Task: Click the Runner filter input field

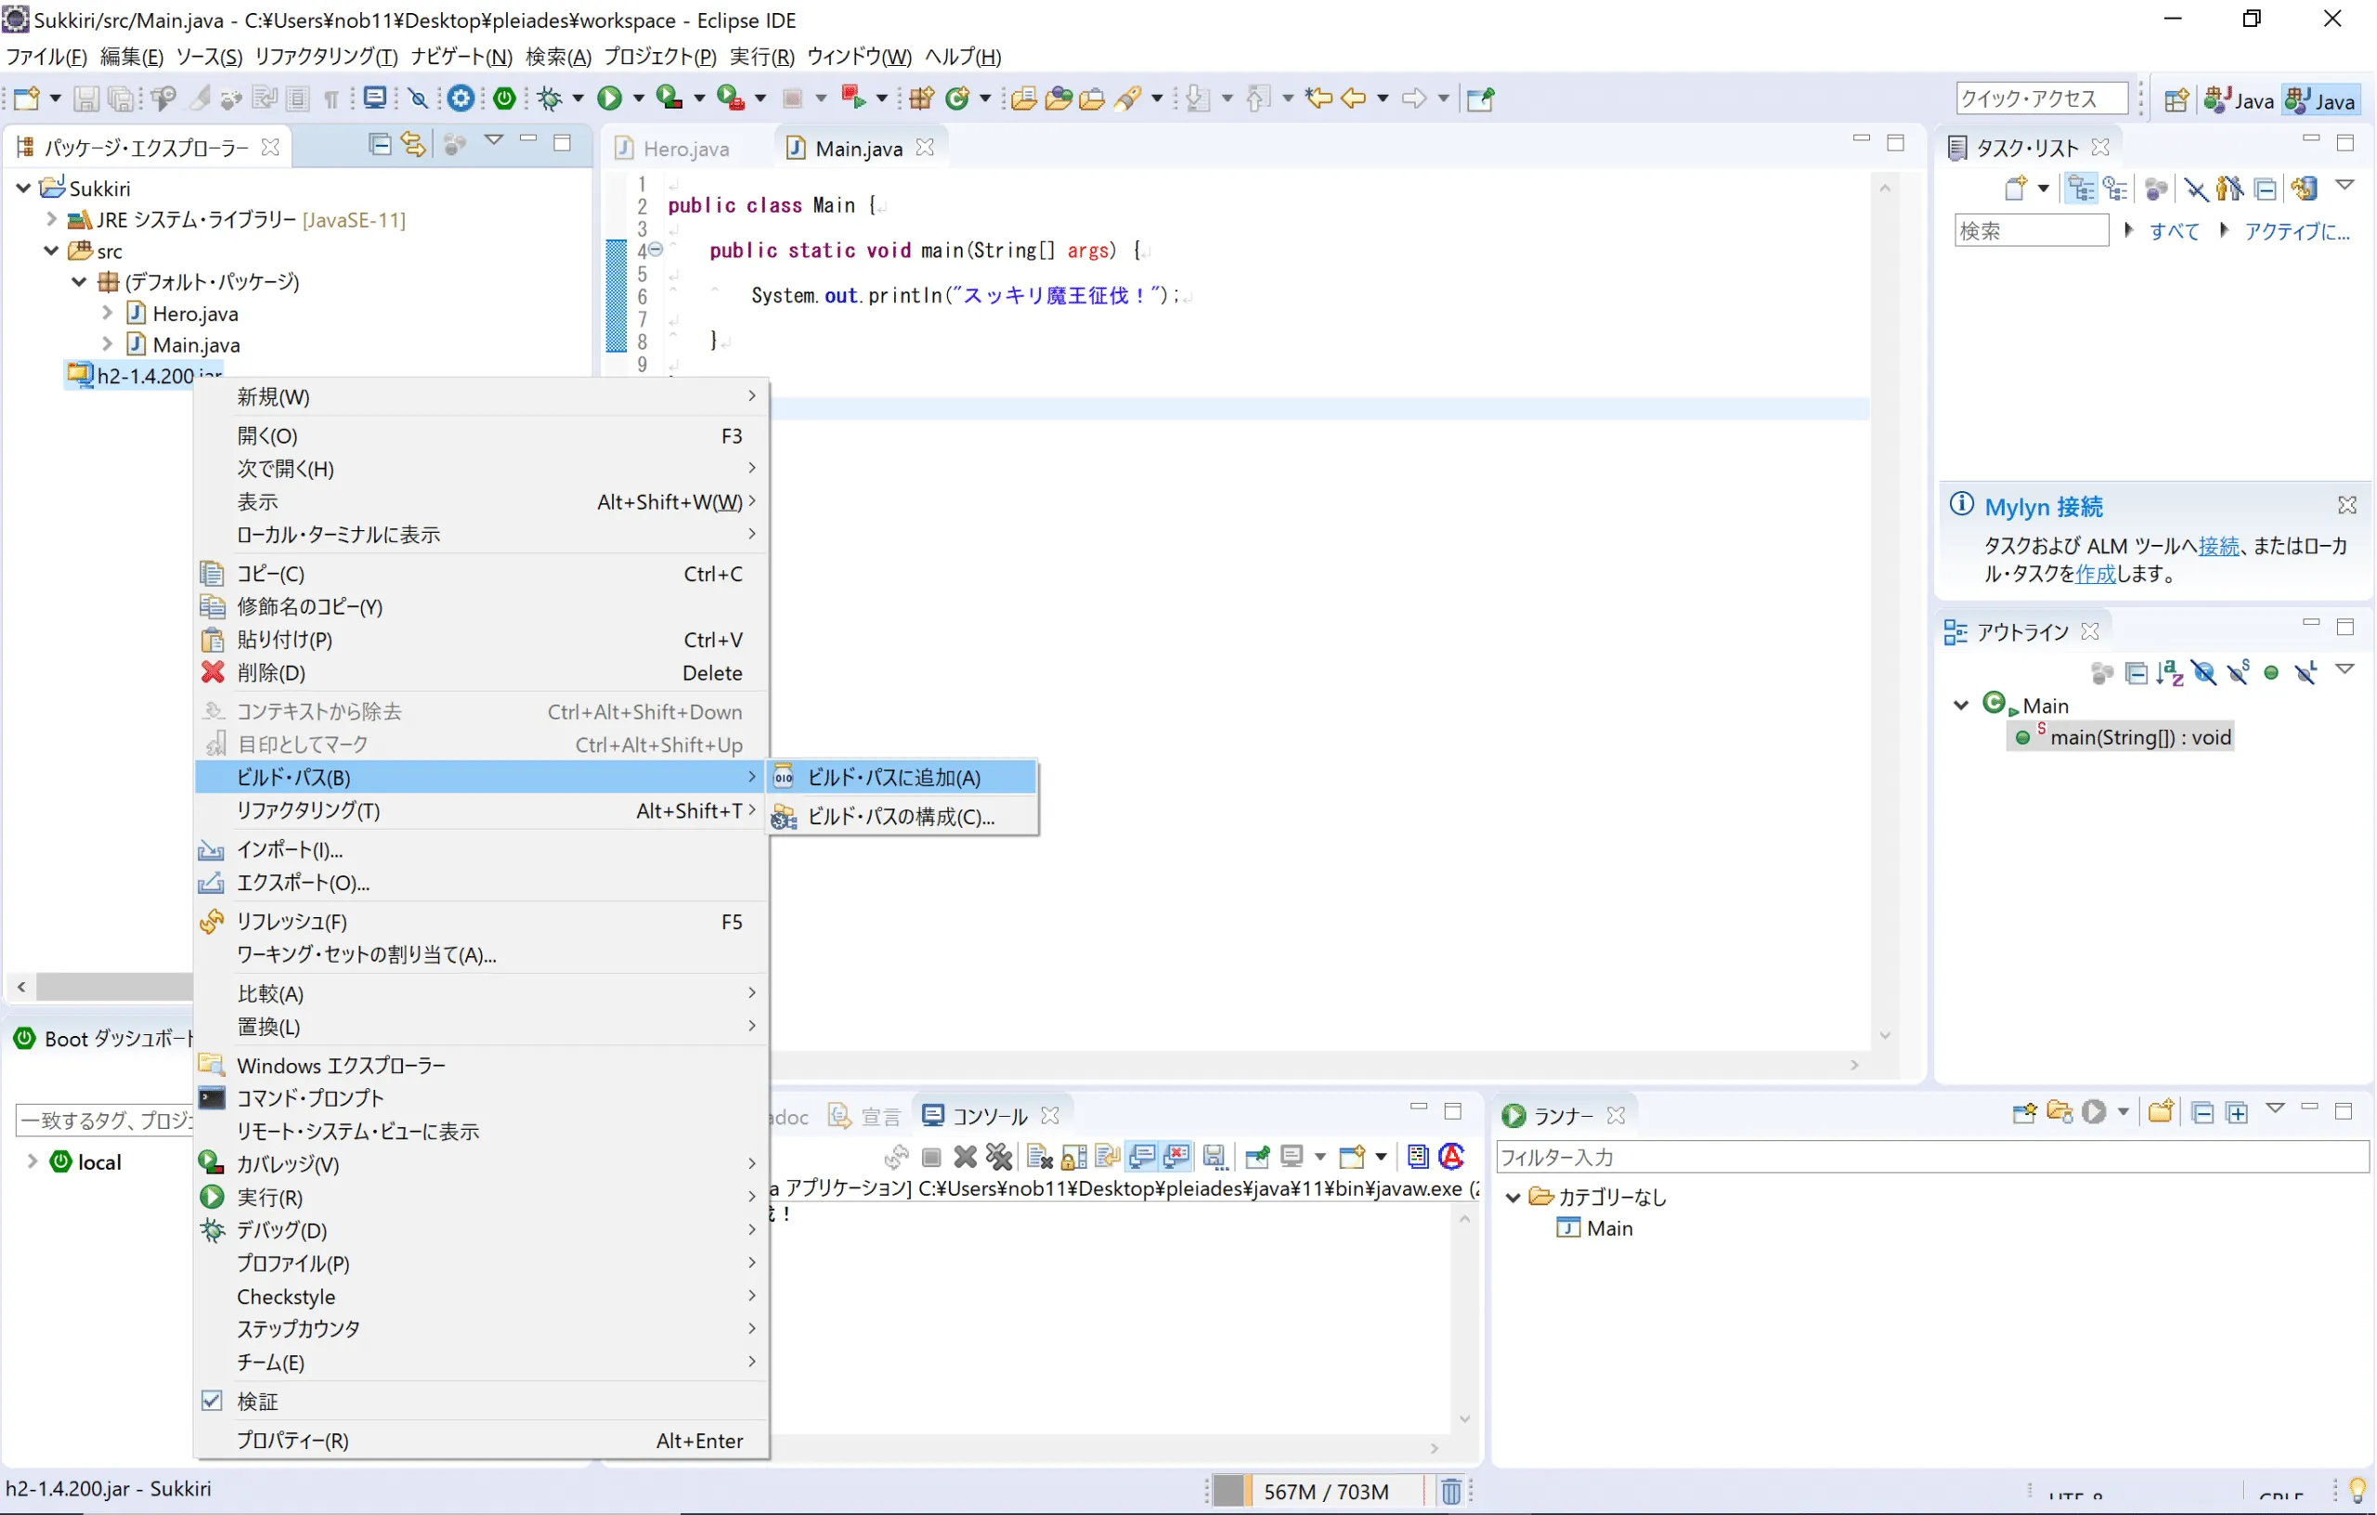Action: click(1932, 1156)
